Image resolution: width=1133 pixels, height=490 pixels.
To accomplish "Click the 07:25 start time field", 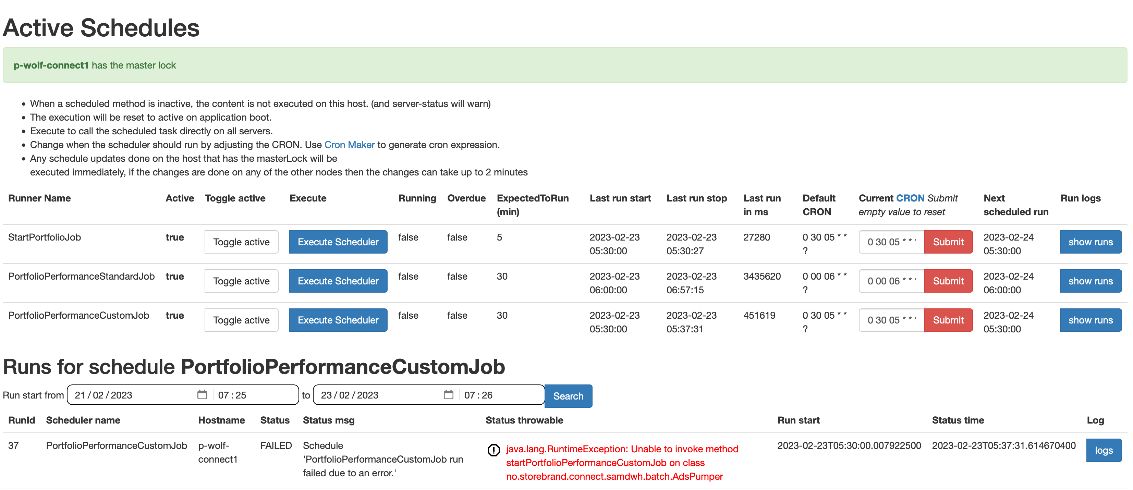I will [x=232, y=395].
